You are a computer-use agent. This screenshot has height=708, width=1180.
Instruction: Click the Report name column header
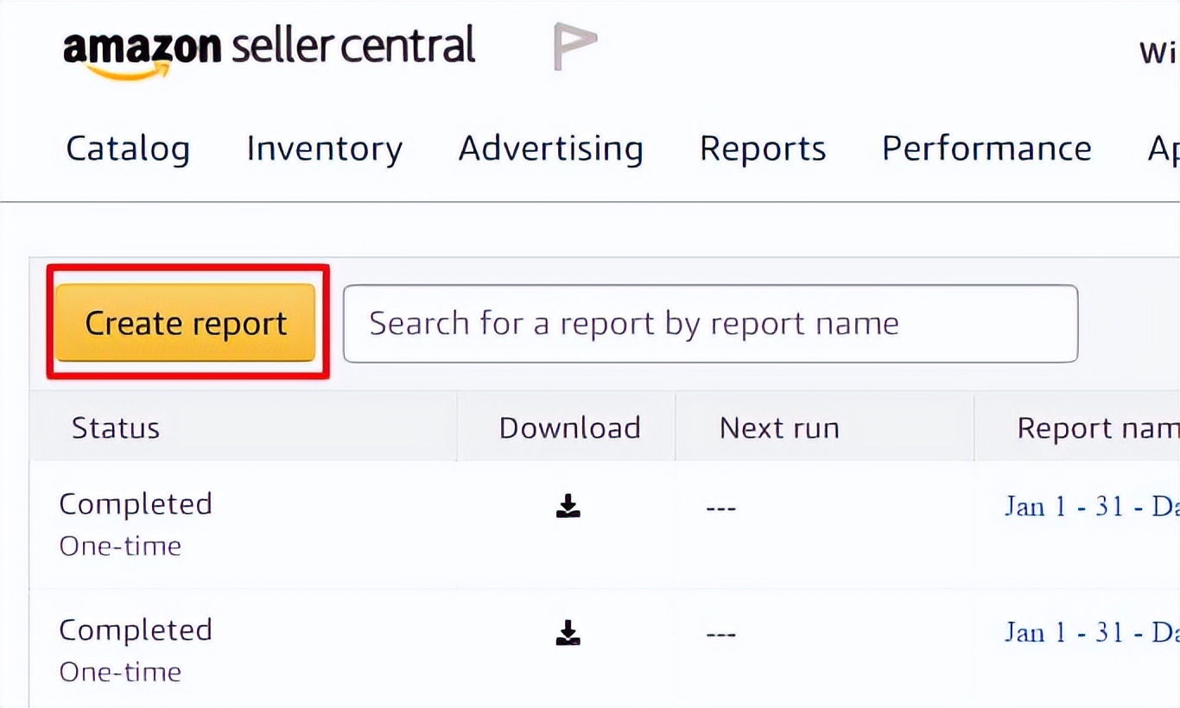[x=1097, y=428]
